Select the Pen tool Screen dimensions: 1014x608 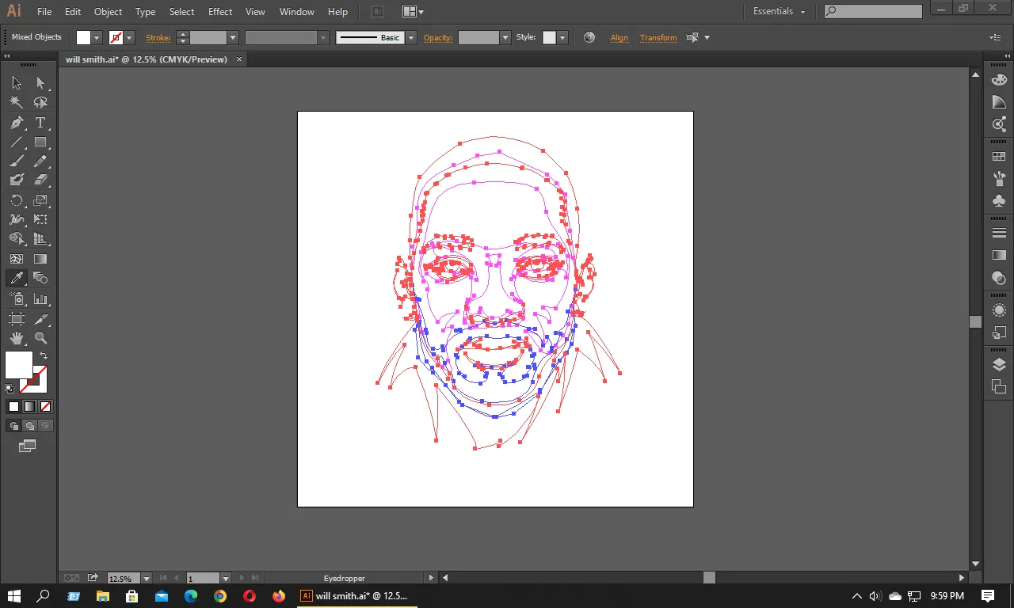17,123
